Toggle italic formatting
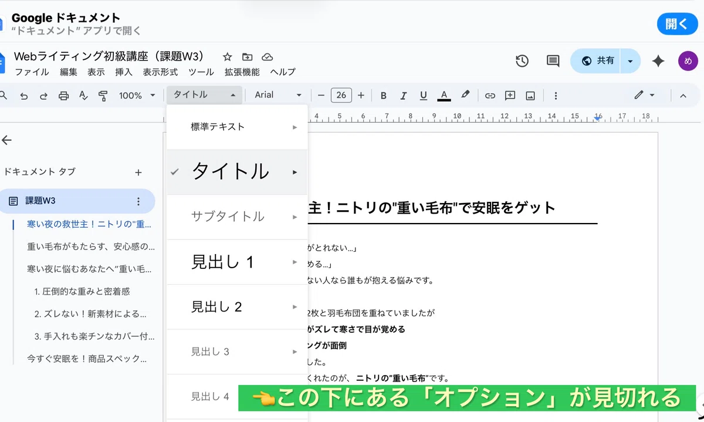Image resolution: width=704 pixels, height=422 pixels. (x=404, y=95)
